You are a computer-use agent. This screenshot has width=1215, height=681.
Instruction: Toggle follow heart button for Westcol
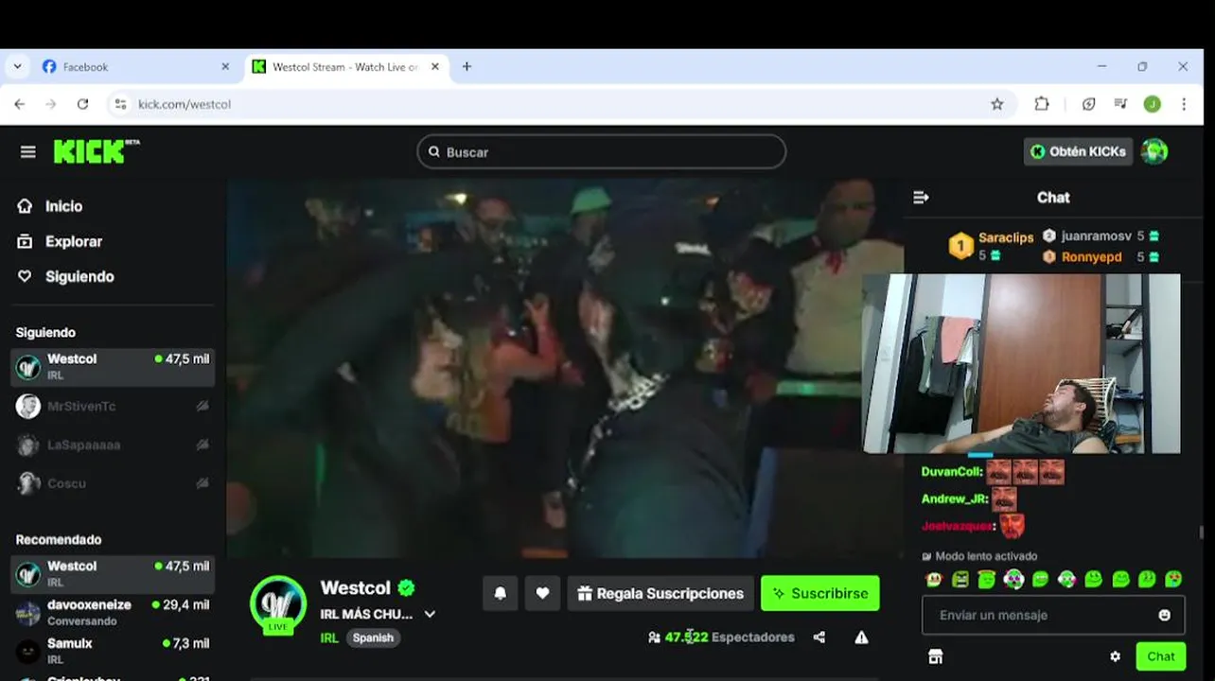click(x=542, y=593)
